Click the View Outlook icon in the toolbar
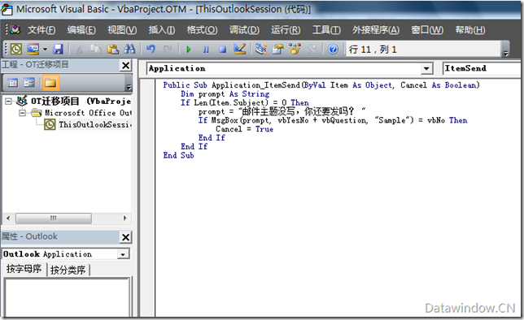 pyautogui.click(x=16, y=50)
